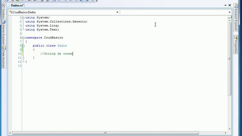Open the Toolbox side panel tab

4,12
